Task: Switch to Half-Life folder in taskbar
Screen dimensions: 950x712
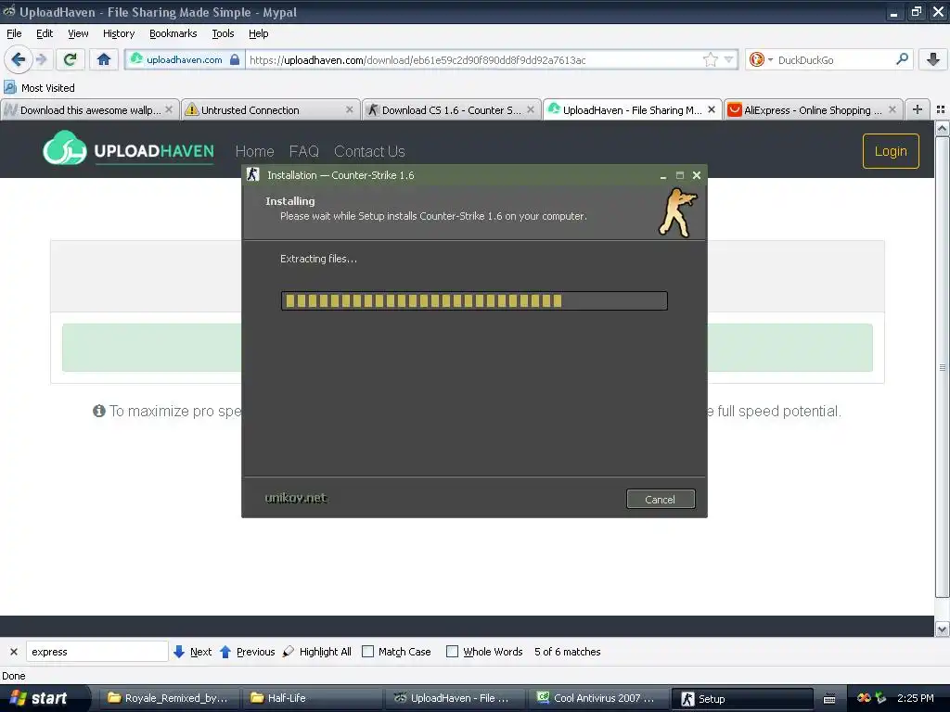Action: coord(314,698)
